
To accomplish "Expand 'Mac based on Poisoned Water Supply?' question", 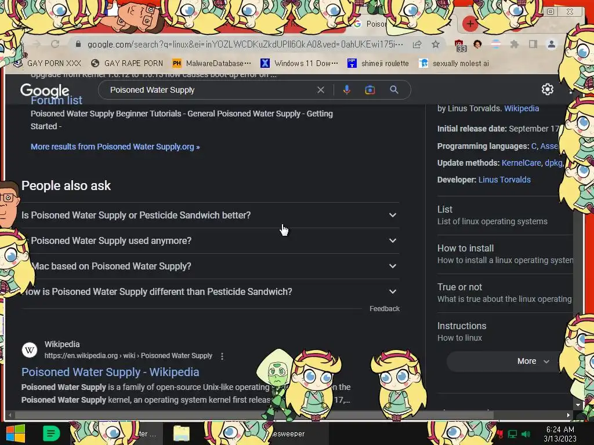I will tap(210, 267).
